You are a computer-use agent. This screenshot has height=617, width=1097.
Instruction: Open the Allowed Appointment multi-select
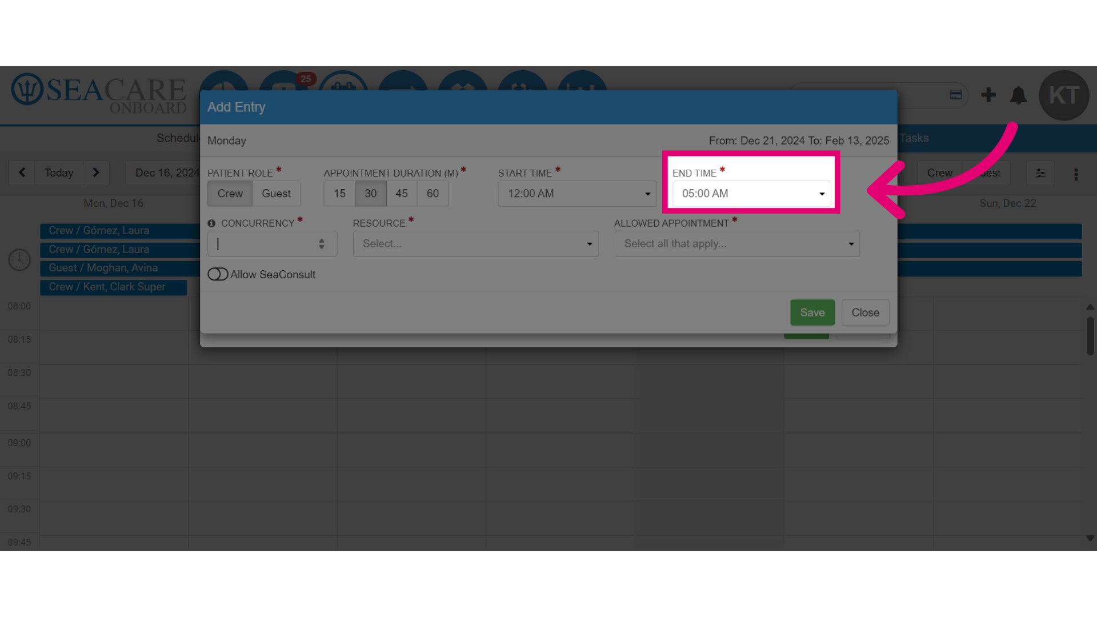click(737, 244)
